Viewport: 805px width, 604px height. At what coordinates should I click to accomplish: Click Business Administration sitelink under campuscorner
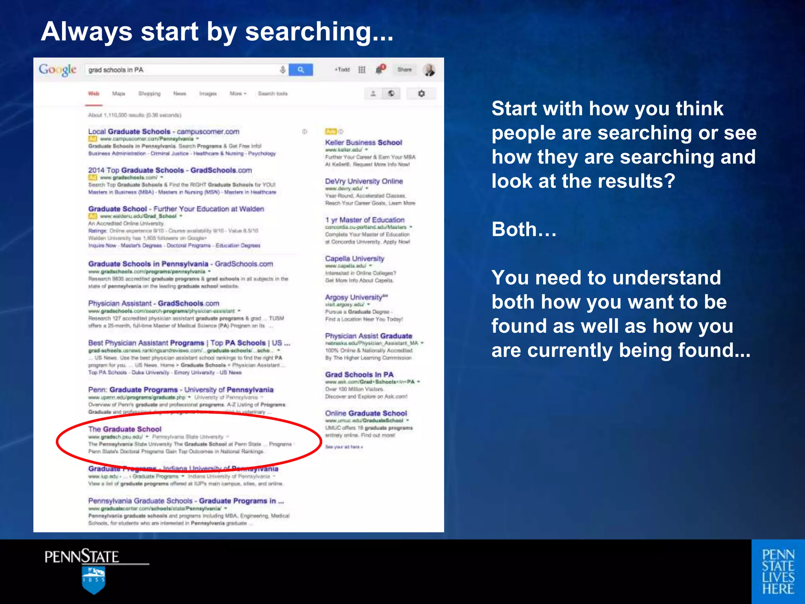point(117,154)
